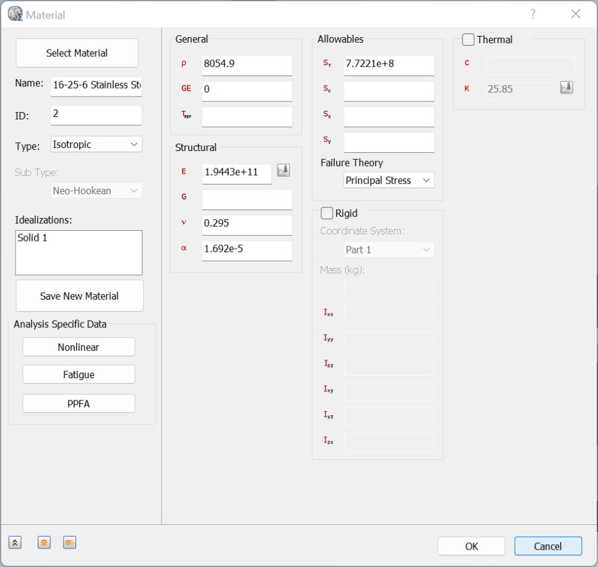This screenshot has width=598, height=567.
Task: Tick the Rigid checkbox
Action: click(327, 214)
